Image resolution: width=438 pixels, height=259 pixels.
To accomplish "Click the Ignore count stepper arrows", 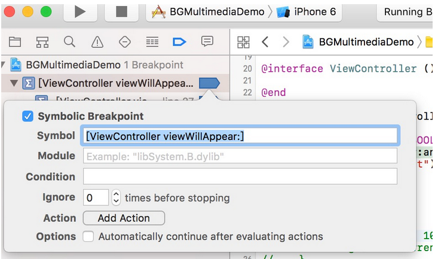I will click(116, 197).
